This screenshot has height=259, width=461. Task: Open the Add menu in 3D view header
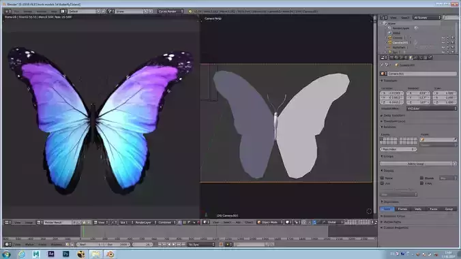click(x=238, y=222)
